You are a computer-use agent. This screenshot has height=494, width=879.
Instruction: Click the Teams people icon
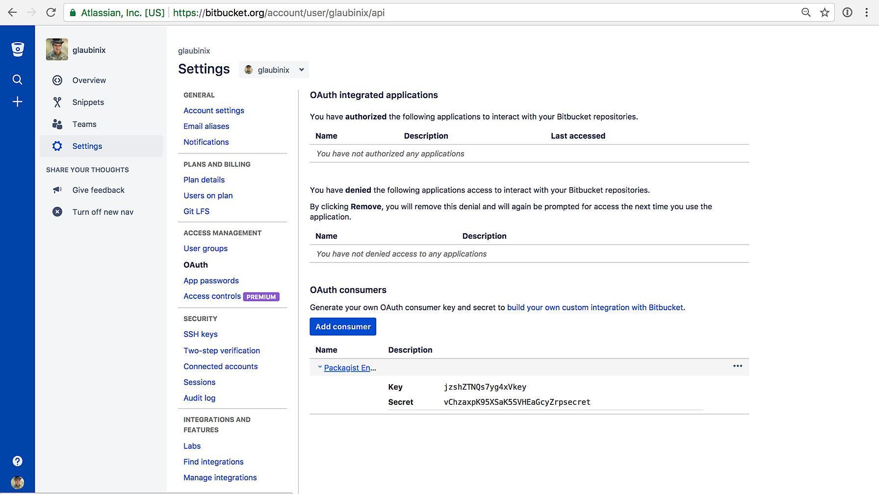(x=57, y=124)
